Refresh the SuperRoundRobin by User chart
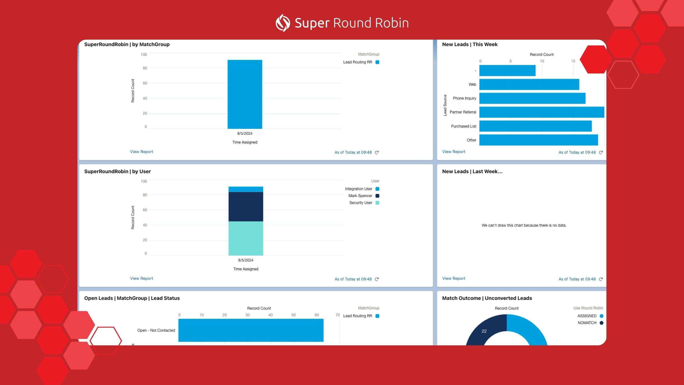This screenshot has height=385, width=684. (376, 279)
